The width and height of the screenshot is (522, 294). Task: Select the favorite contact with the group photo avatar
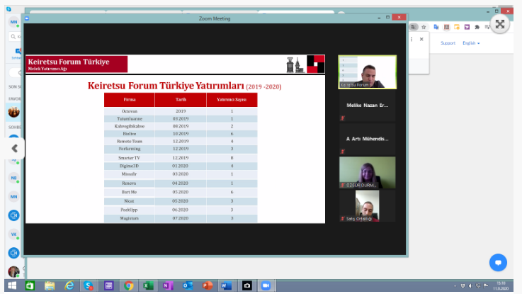click(13, 112)
